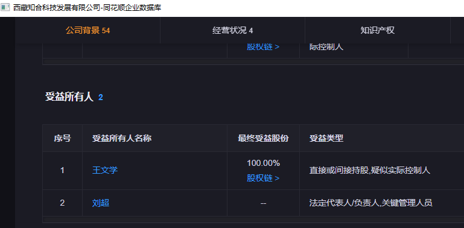Switch to the 公司背景 54 tab

[87, 30]
